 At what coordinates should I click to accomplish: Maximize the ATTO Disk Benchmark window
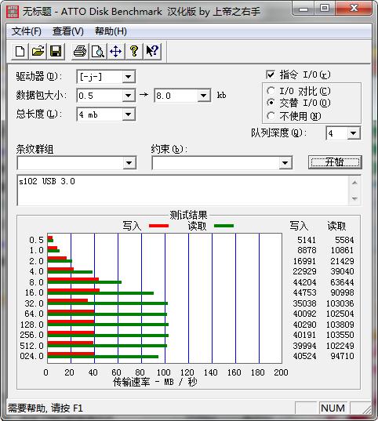[x=325, y=9]
